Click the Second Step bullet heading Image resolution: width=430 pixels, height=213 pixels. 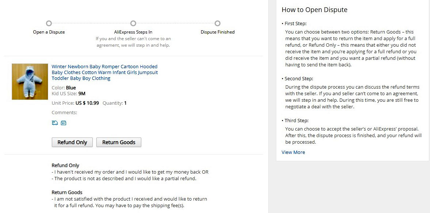click(x=297, y=79)
